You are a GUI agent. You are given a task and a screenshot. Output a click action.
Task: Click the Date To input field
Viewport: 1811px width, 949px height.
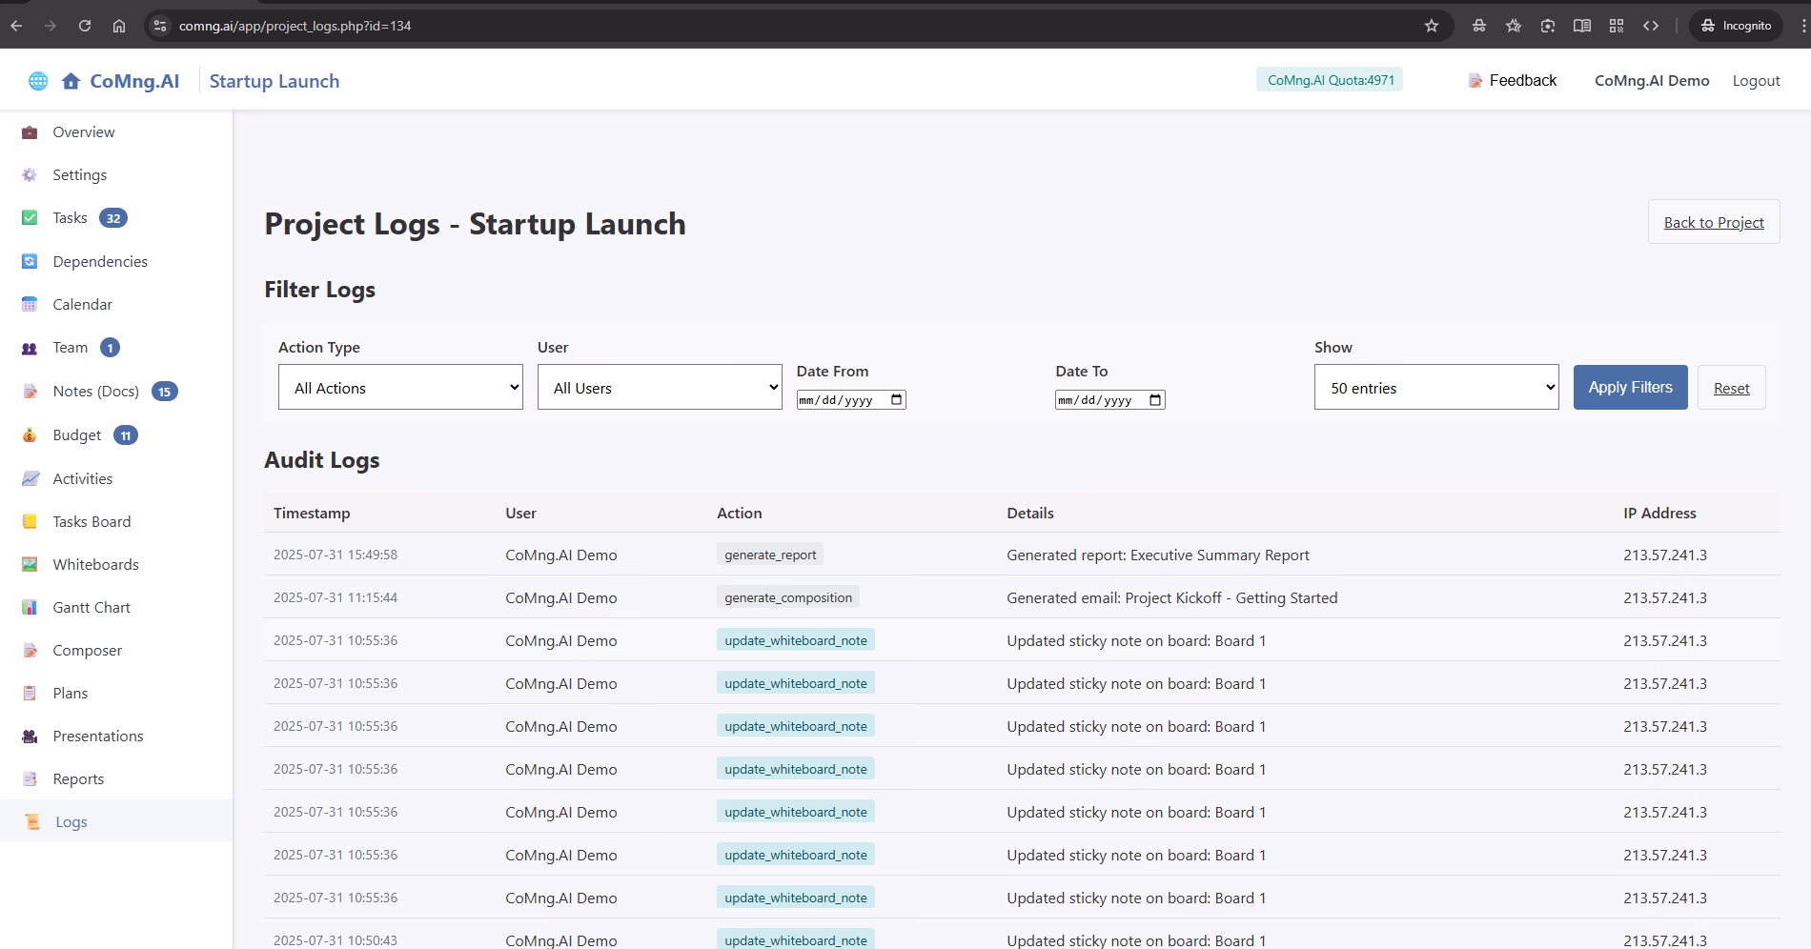1109,400
